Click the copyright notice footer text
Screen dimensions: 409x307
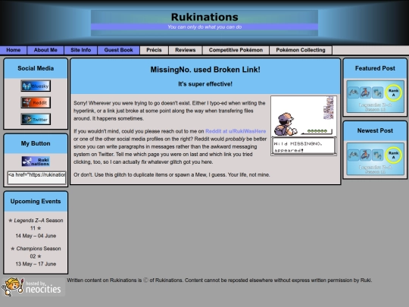point(220,280)
